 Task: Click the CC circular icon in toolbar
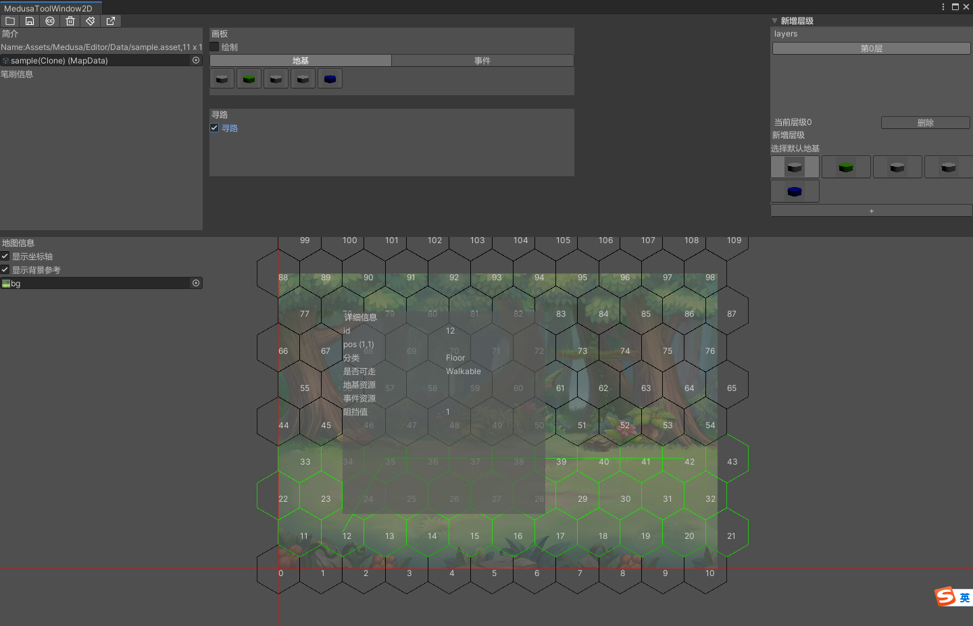tap(50, 21)
